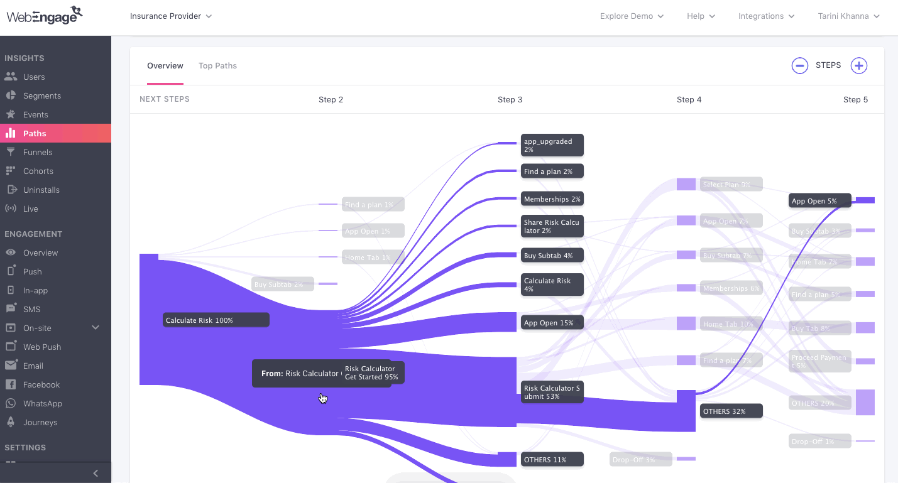The width and height of the screenshot is (898, 483).
Task: Click the On-site window icon
Action: [x=10, y=328]
